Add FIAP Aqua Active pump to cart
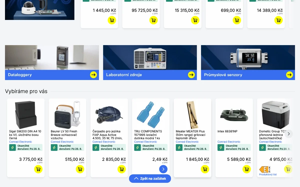Image resolution: width=300 pixels, height=187 pixels. coord(122,169)
